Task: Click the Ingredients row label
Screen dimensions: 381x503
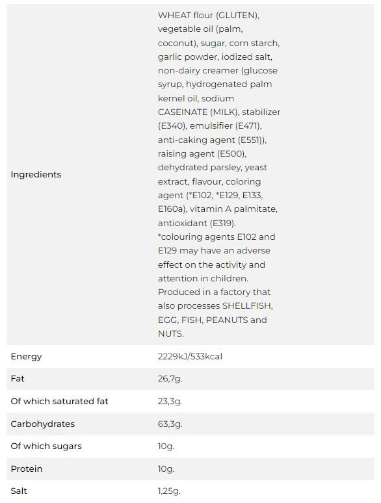Action: pos(36,175)
